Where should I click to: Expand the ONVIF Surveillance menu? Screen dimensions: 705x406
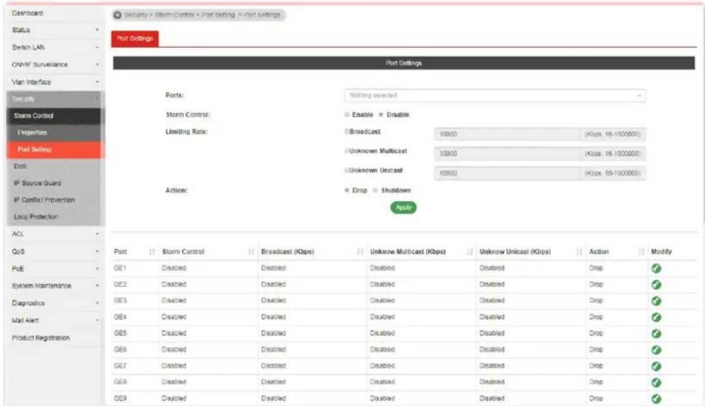(x=55, y=65)
